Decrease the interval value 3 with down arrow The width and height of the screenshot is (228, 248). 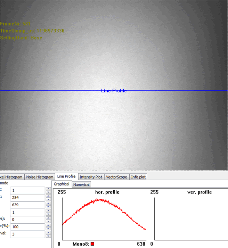tap(48, 236)
